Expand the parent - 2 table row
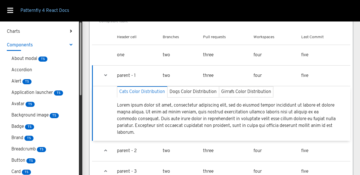 [105, 150]
